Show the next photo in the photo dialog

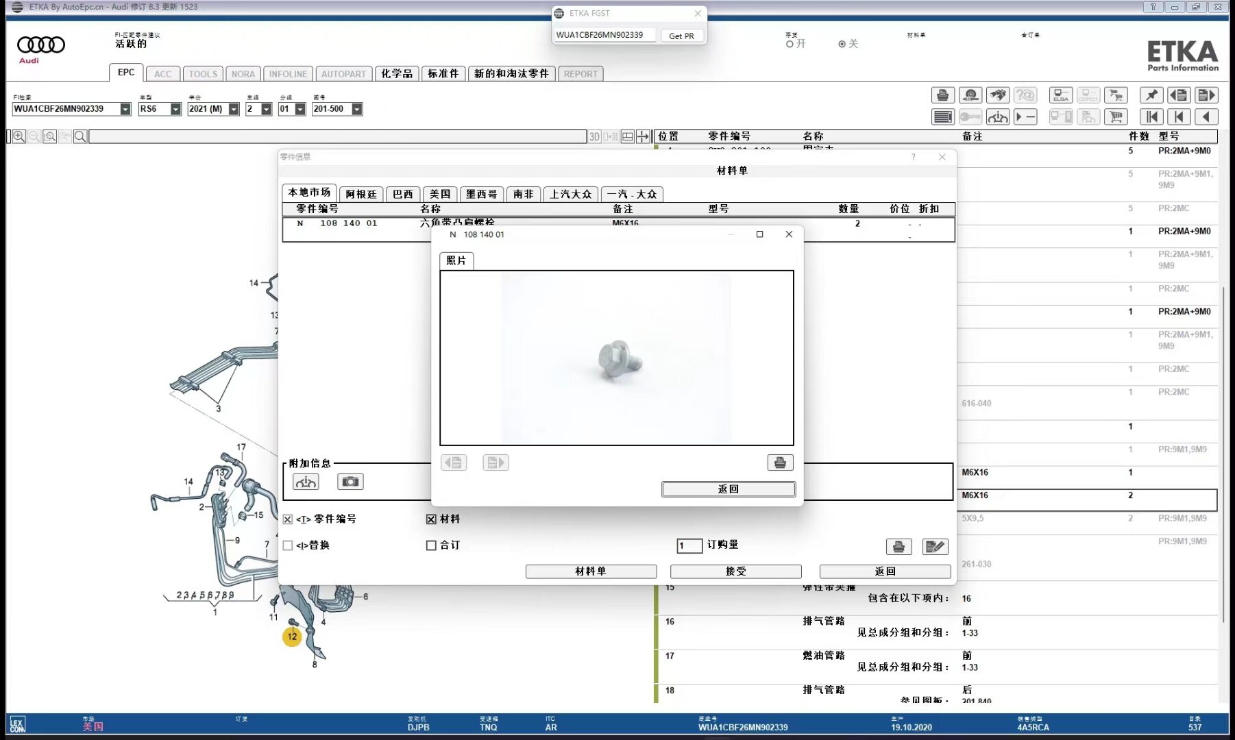click(x=496, y=463)
